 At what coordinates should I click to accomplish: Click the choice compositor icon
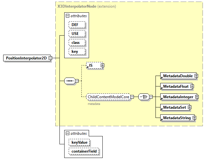[x=143, y=97]
